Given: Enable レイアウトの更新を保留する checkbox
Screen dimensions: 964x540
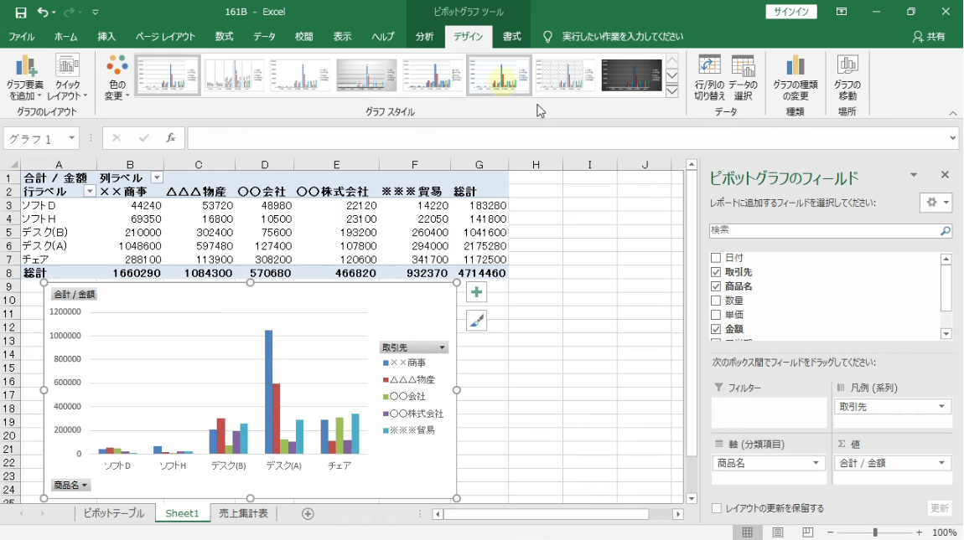Looking at the screenshot, I should [716, 508].
